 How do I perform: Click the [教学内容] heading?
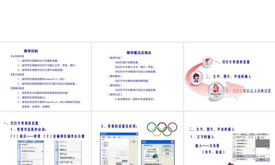click(x=115, y=58)
